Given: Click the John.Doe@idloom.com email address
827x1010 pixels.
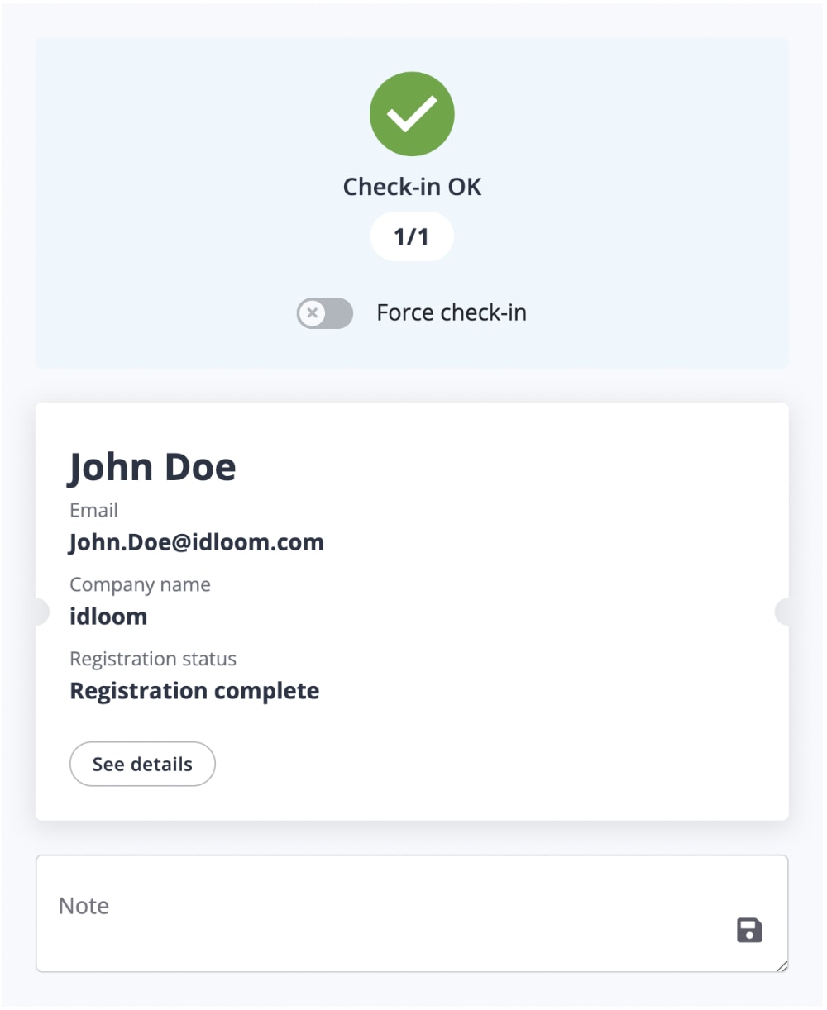Looking at the screenshot, I should (x=196, y=543).
